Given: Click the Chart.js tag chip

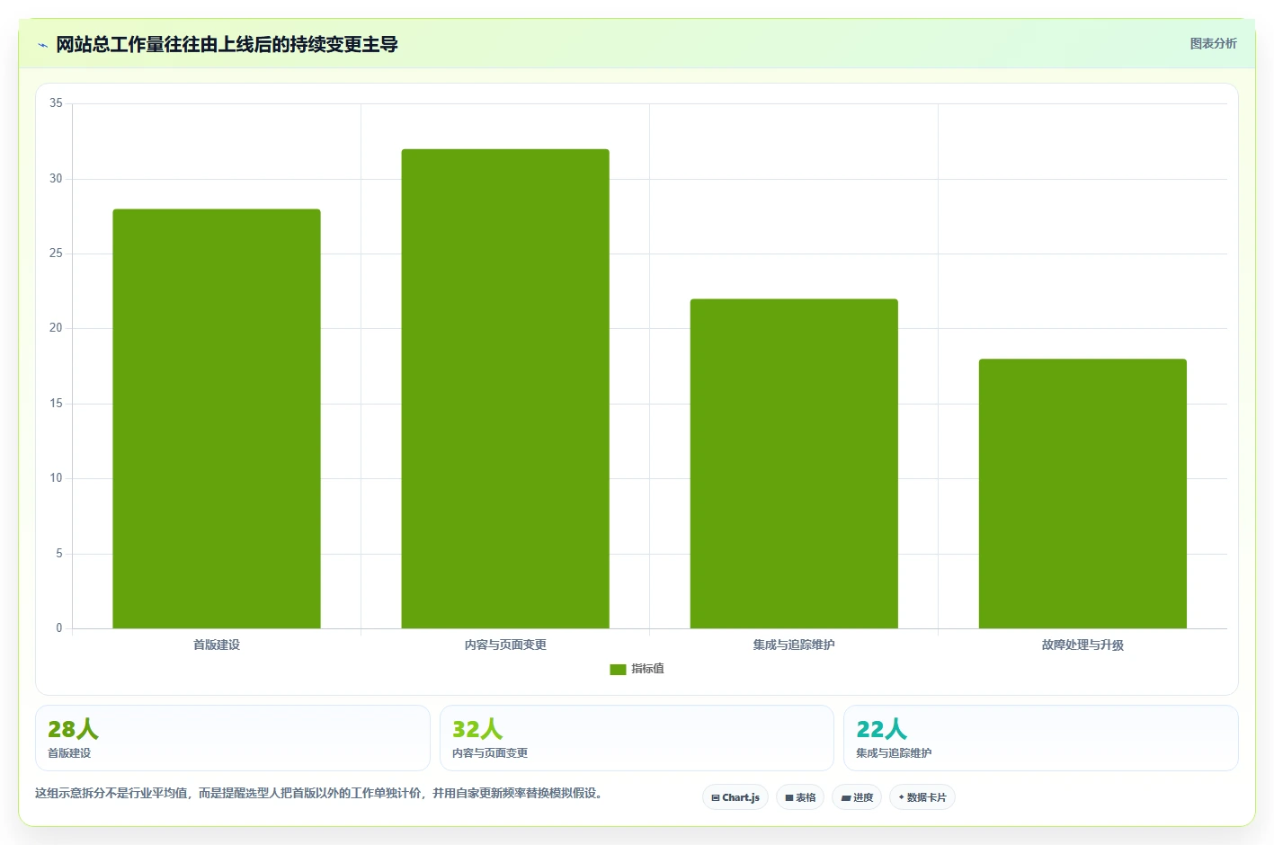Looking at the screenshot, I should (x=735, y=797).
